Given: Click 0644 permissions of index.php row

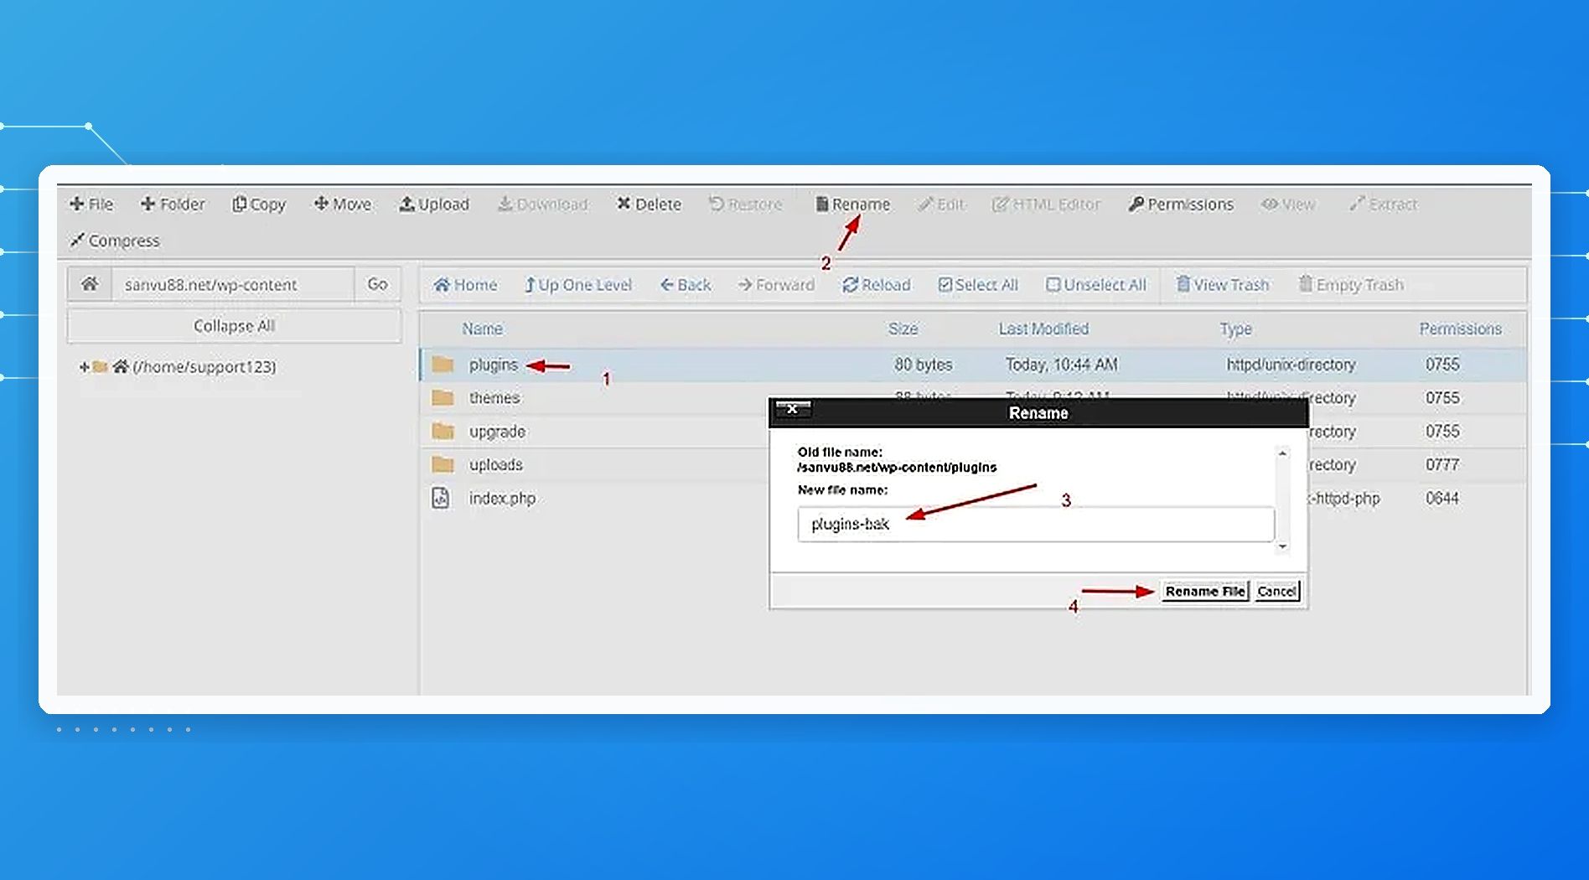Looking at the screenshot, I should 1442,498.
